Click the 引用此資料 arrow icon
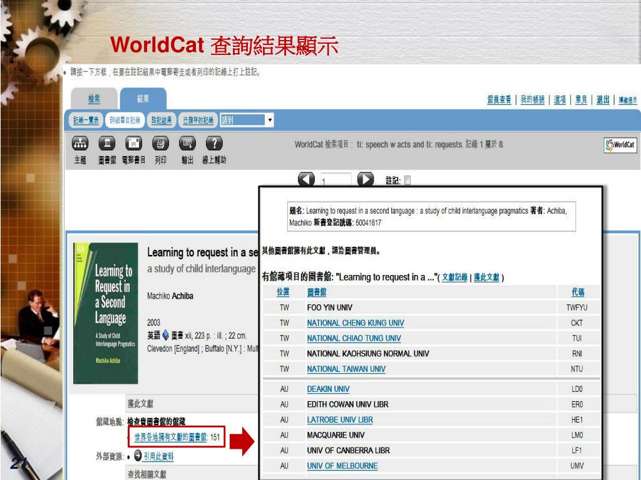641x480 pixels. click(138, 455)
